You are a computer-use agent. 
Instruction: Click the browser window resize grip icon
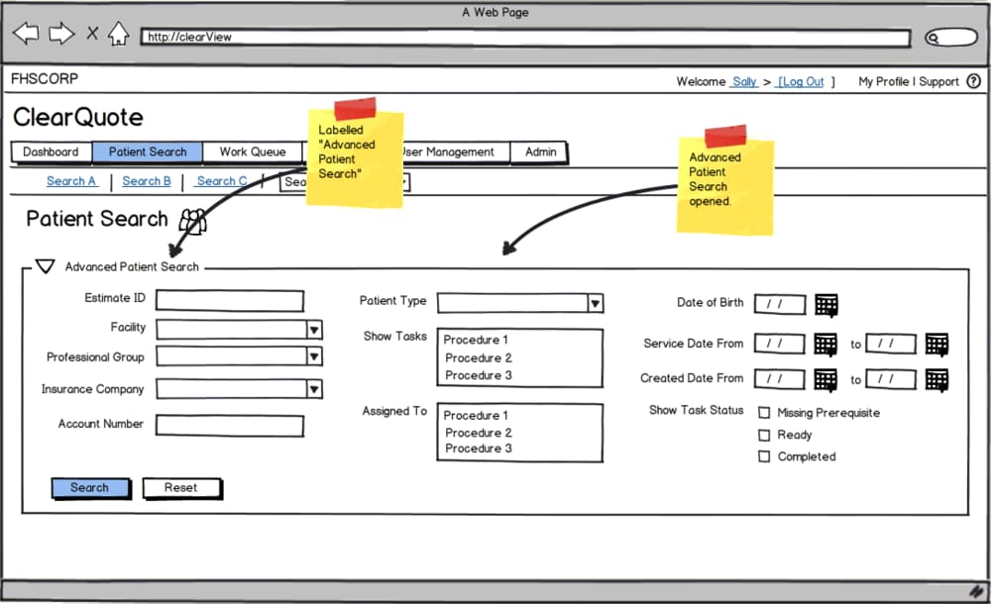(x=977, y=591)
